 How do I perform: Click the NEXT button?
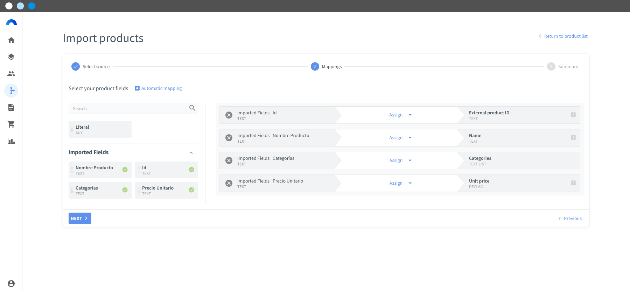pyautogui.click(x=80, y=218)
